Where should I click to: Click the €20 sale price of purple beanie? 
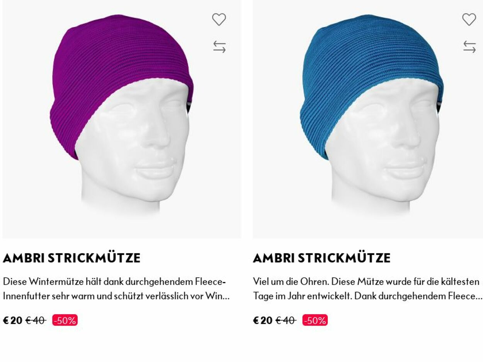point(13,321)
